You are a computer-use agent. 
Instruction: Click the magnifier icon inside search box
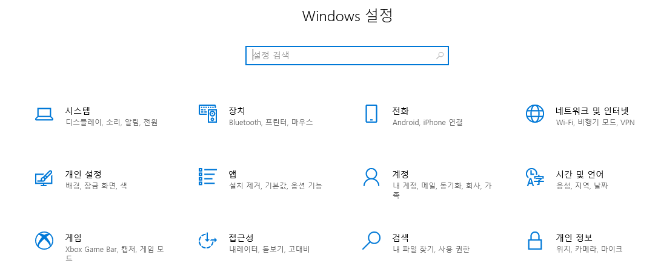tap(440, 55)
